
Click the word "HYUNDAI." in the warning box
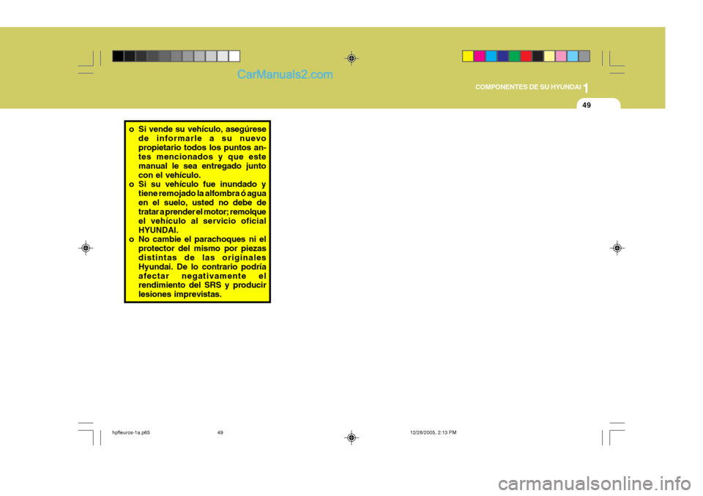(158, 230)
